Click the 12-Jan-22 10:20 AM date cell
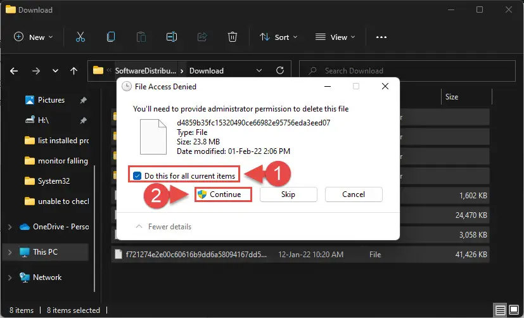This screenshot has width=524, height=318. tap(311, 255)
